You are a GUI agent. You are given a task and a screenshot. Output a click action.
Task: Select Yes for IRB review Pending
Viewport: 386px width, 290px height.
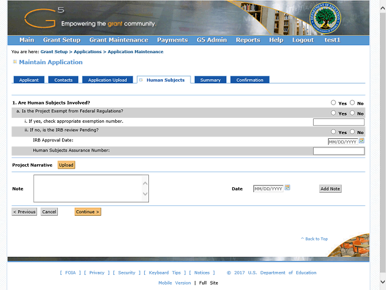[334, 132]
